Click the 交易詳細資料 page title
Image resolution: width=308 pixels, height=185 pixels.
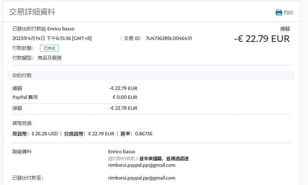[32, 12]
